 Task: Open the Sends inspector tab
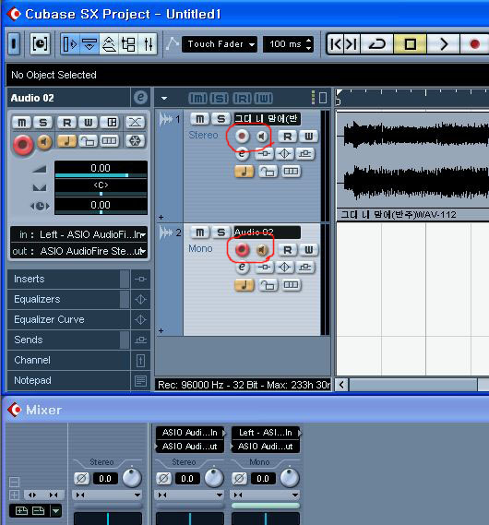pos(68,340)
